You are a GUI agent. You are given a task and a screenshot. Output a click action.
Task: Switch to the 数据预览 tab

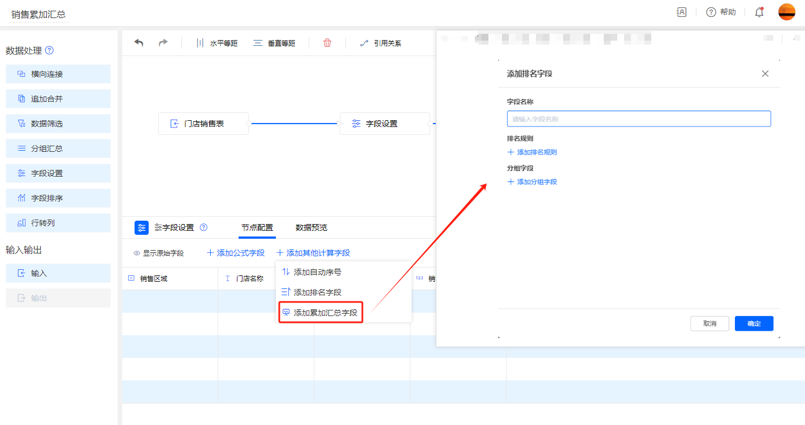pos(311,227)
